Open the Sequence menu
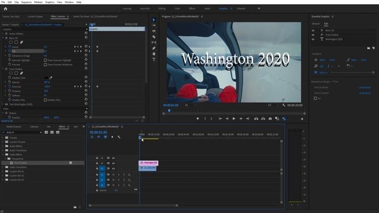The height and width of the screenshot is (213, 379). click(26, 2)
